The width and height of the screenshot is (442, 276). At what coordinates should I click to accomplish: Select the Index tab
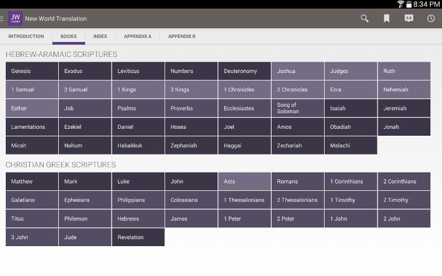point(100,36)
